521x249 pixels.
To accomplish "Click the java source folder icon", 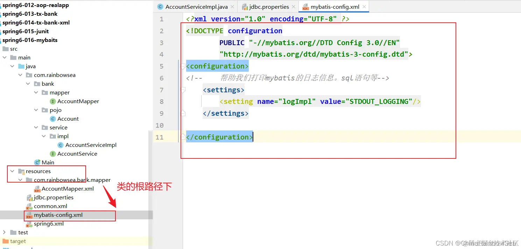I will tap(21, 66).
